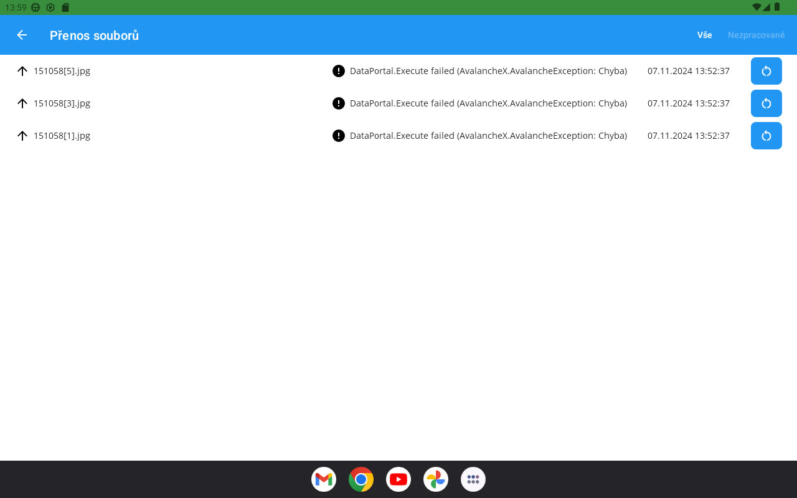This screenshot has height=498, width=797.
Task: Click the error icon for 151058[3].jpg
Action: point(338,103)
